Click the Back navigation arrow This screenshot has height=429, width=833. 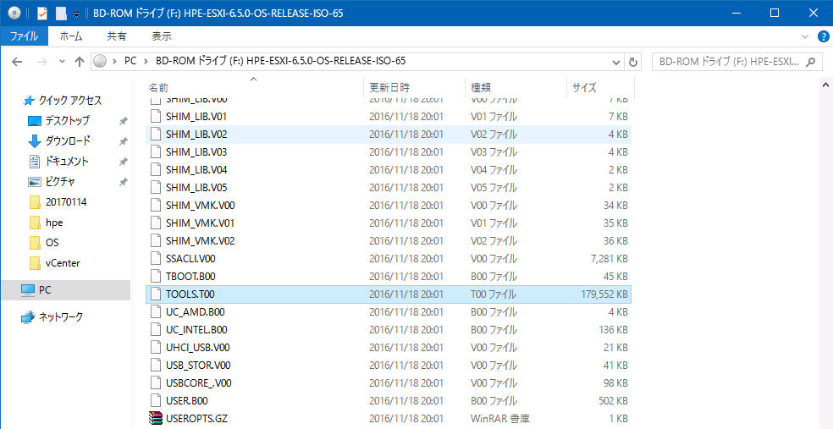click(17, 62)
